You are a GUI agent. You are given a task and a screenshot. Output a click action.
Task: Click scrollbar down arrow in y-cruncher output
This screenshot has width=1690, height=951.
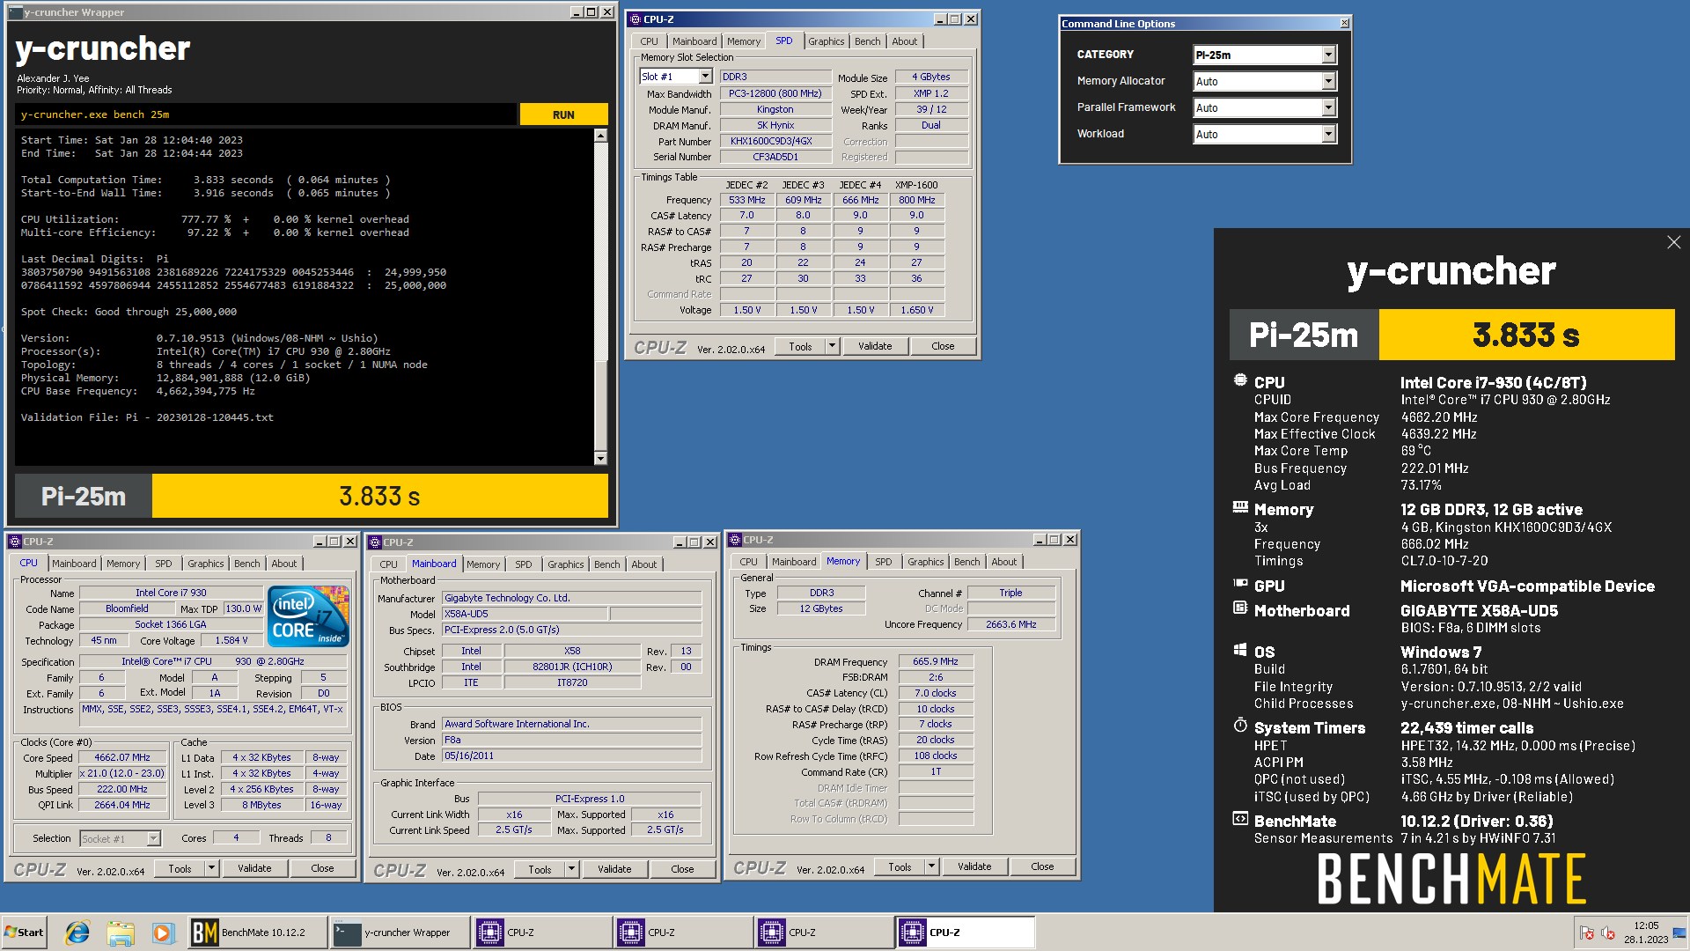(x=600, y=458)
